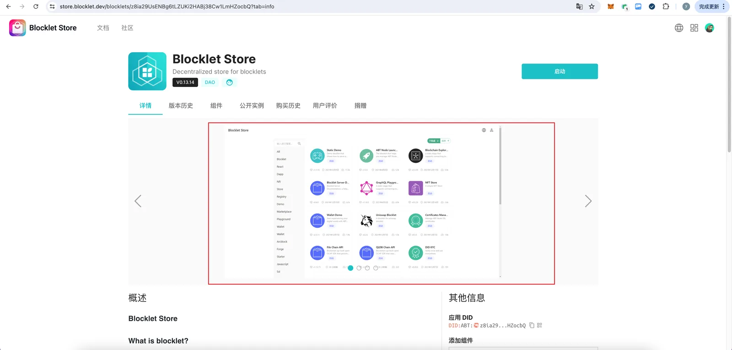Screen dimensions: 732x350
Task: Open the language globe icon
Action: [x=679, y=28]
